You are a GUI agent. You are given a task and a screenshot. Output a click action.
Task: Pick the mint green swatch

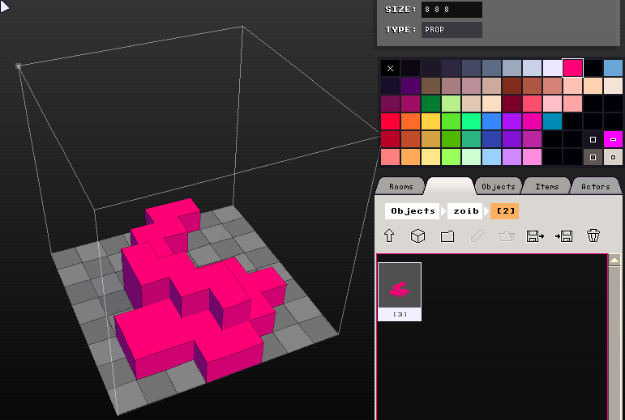click(471, 121)
